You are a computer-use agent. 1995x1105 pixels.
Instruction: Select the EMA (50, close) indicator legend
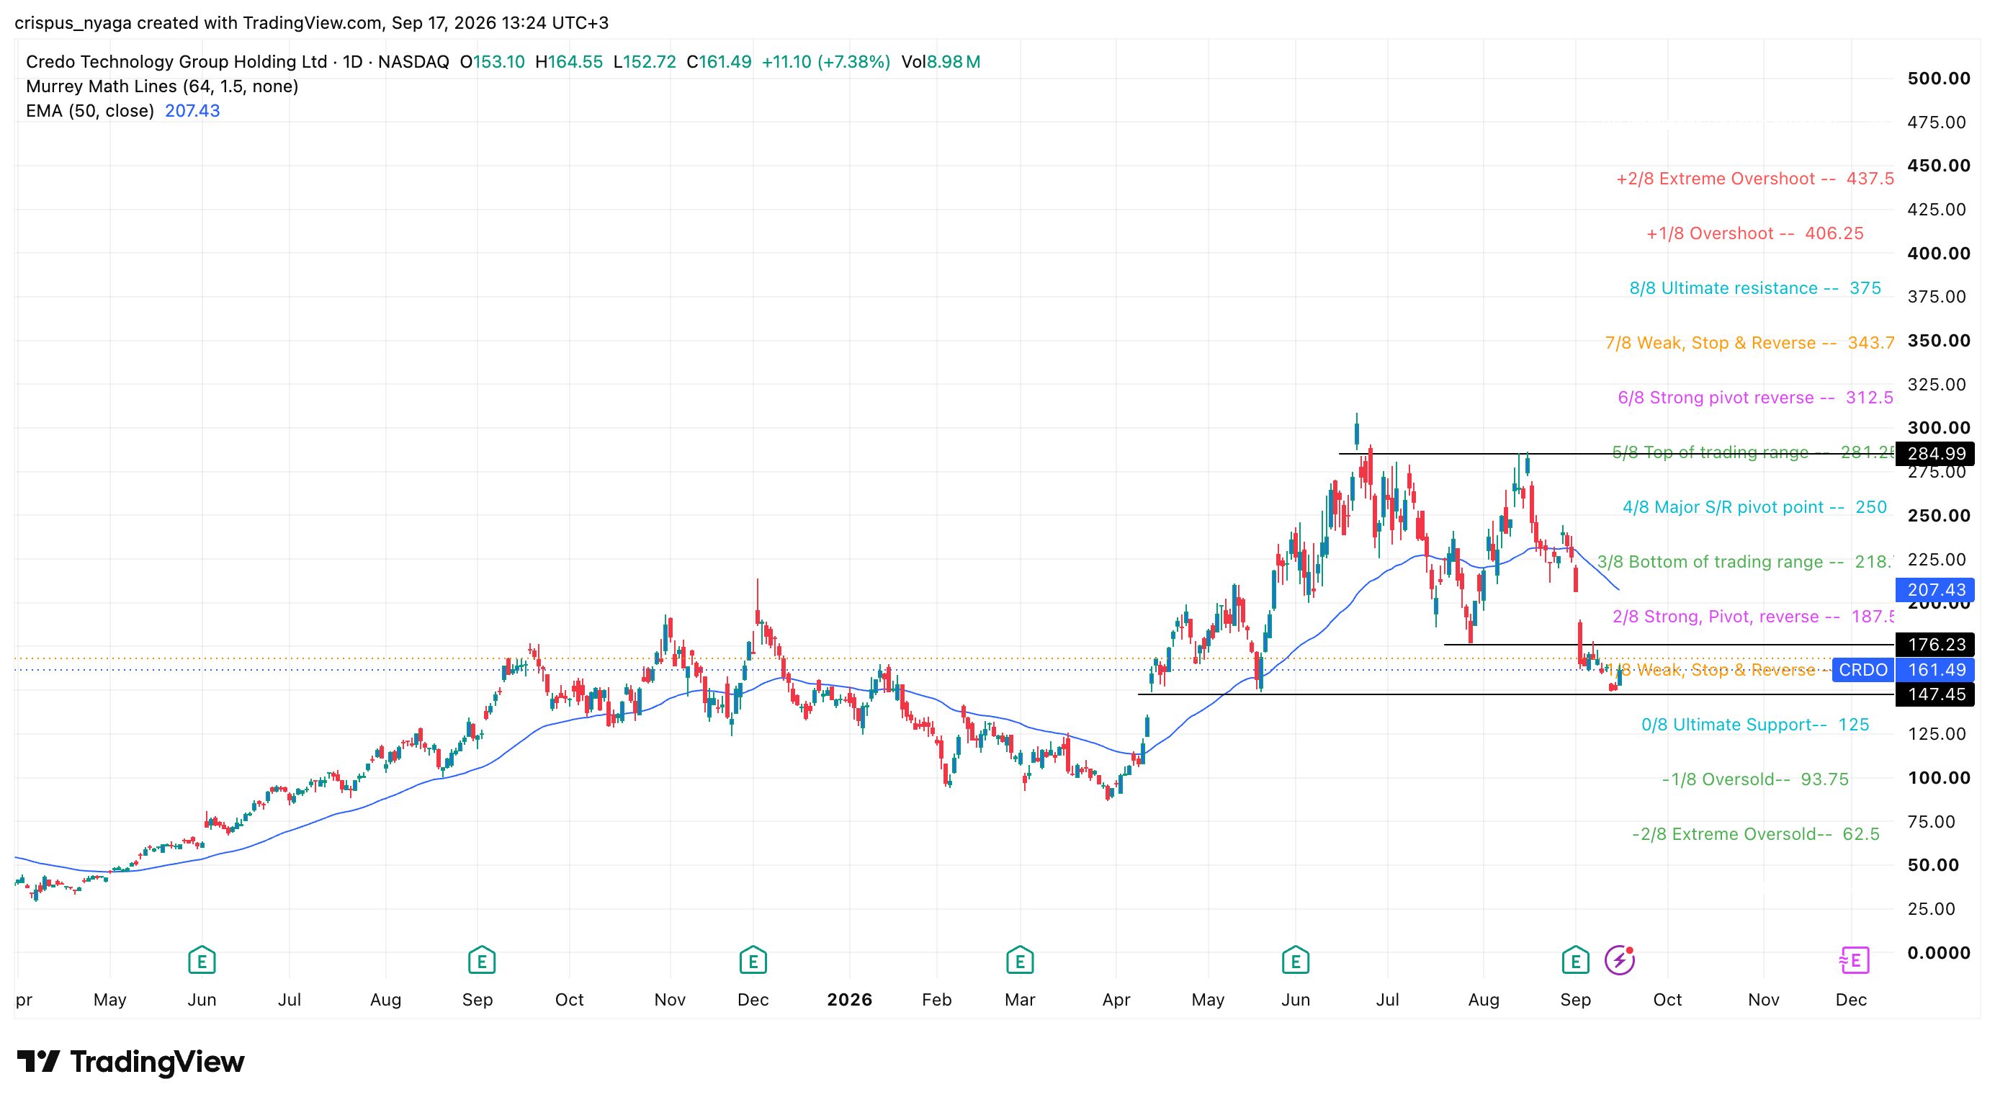click(90, 111)
